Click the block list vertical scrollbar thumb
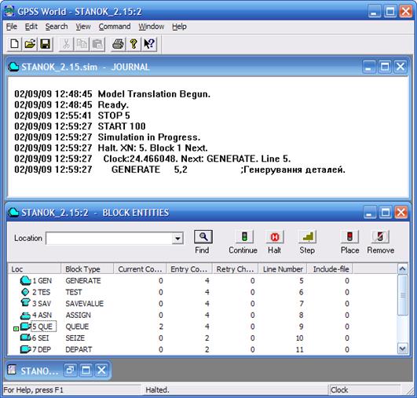This screenshot has width=417, height=398. (x=403, y=295)
